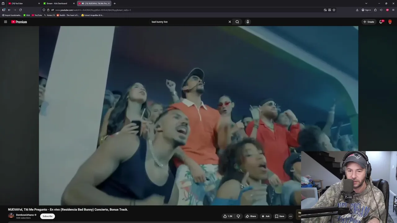Viewport: 397px width, 223px height.
Task: Open 'Extract Acapellas & In...' bookmark
Action: pyautogui.click(x=92, y=15)
